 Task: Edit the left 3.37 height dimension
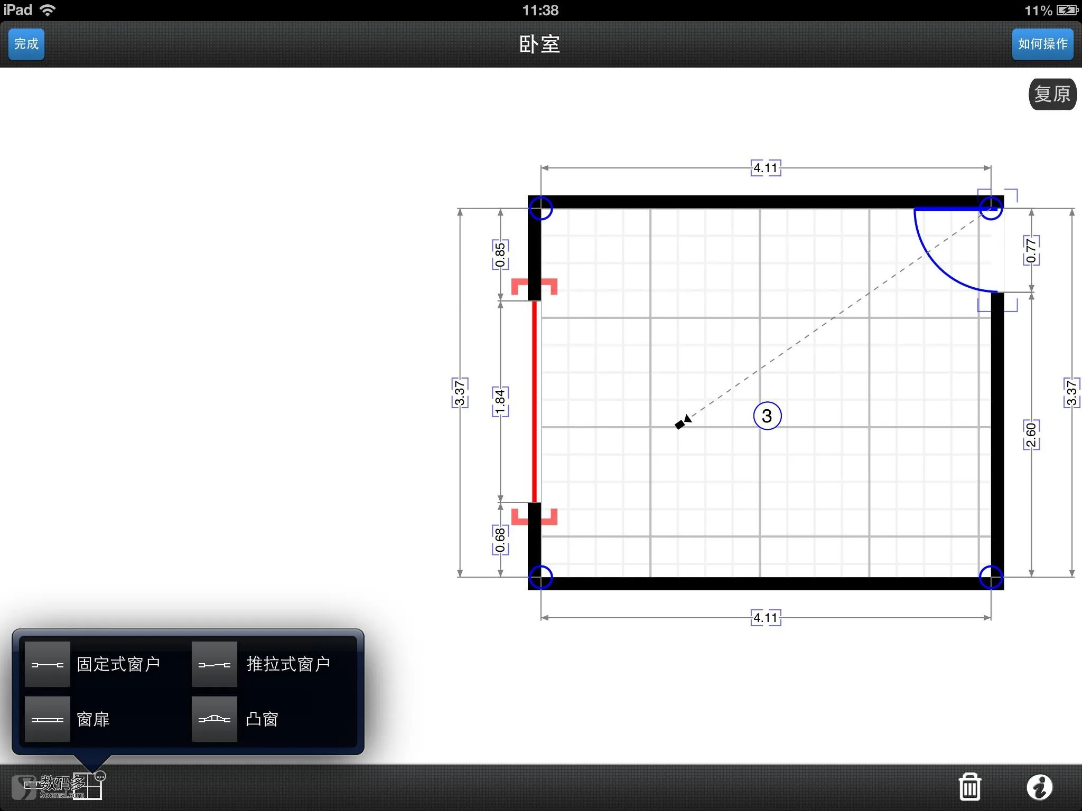[460, 393]
